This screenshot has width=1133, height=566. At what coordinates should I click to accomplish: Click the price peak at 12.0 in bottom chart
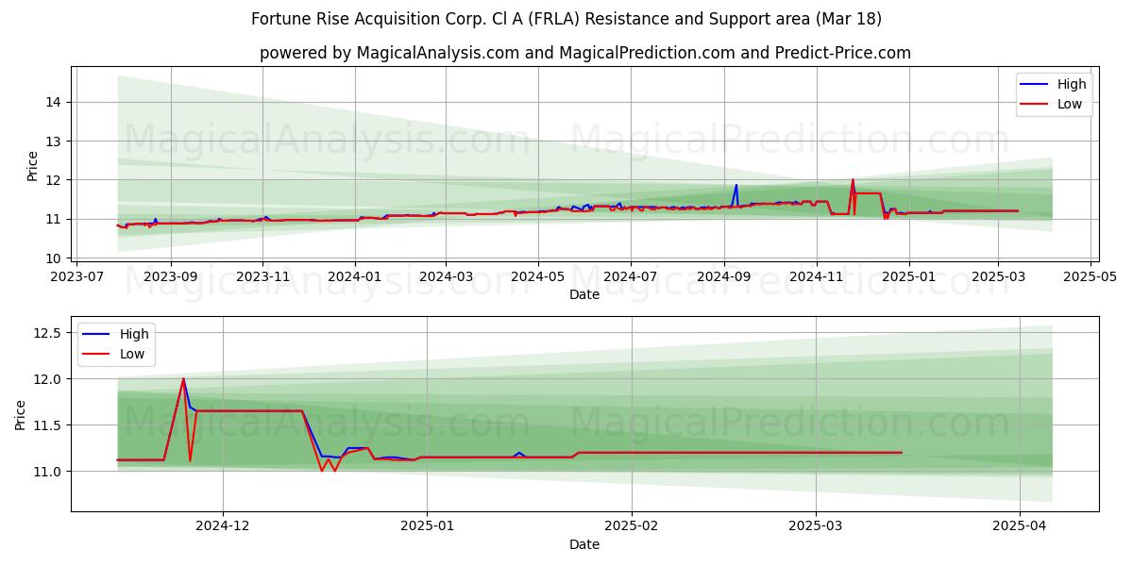click(183, 379)
